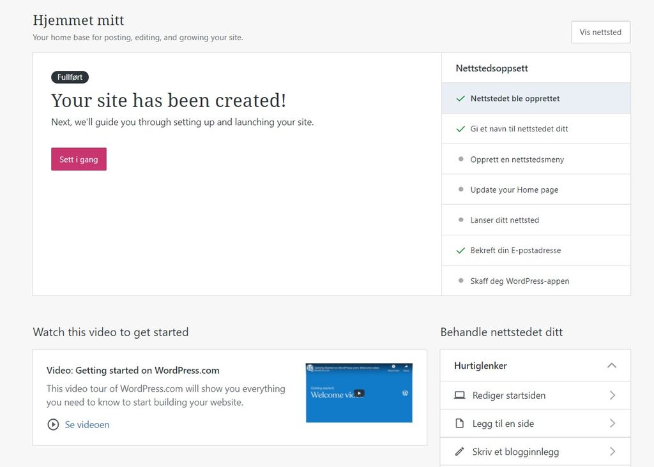654x467 pixels.
Task: Click the checkmark next to Bekreft din E-postadresse
Action: 460,250
